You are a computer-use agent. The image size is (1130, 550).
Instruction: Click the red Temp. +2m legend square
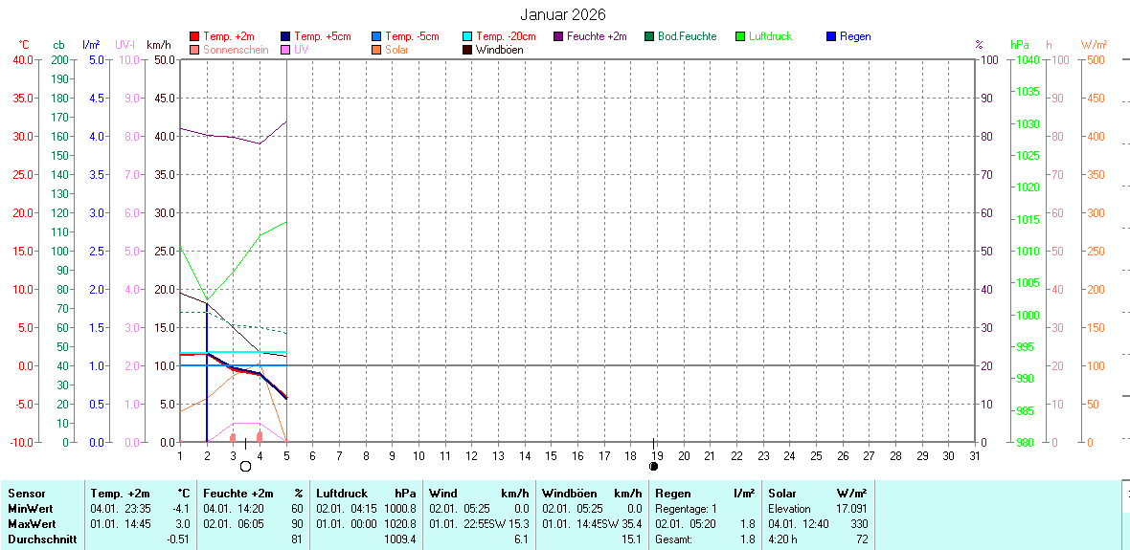point(195,36)
